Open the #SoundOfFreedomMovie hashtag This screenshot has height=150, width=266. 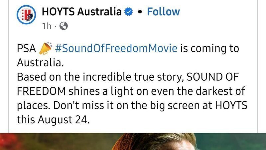(x=116, y=48)
